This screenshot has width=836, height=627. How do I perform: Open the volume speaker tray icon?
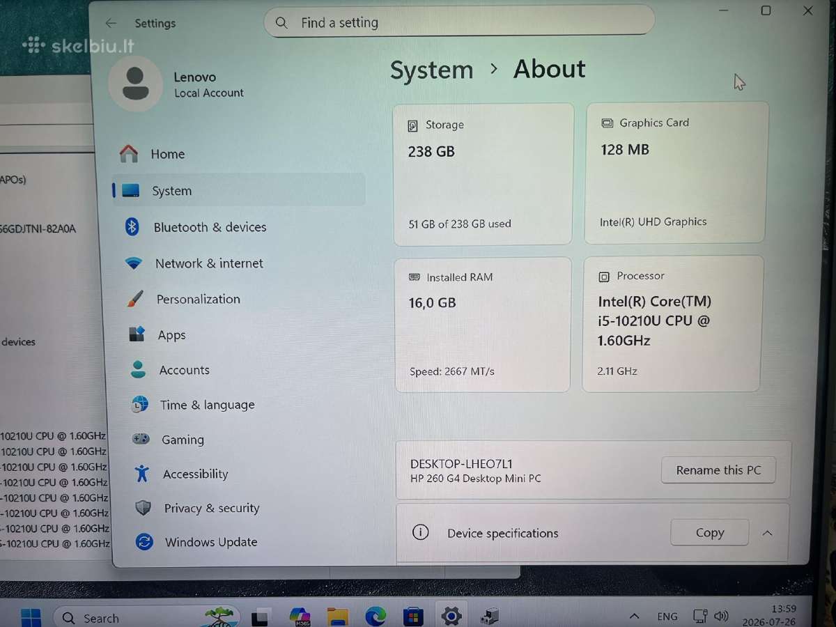coord(722,617)
